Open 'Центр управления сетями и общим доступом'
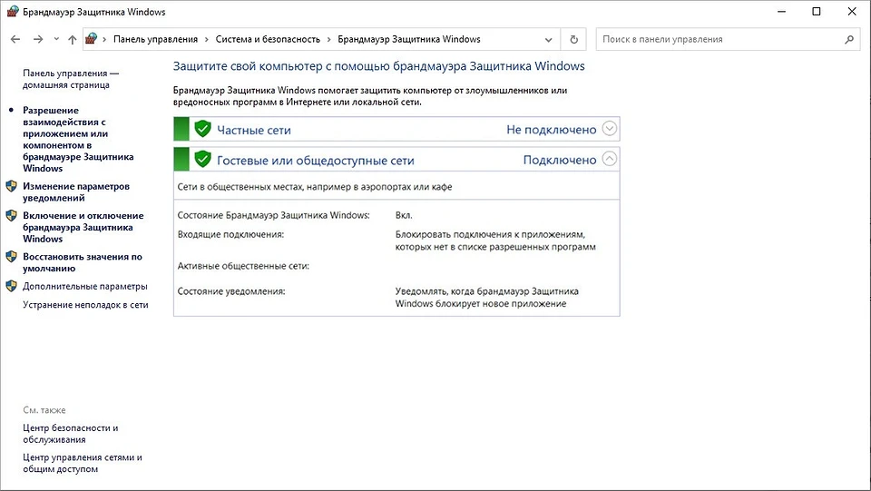The width and height of the screenshot is (871, 491). coord(83,463)
